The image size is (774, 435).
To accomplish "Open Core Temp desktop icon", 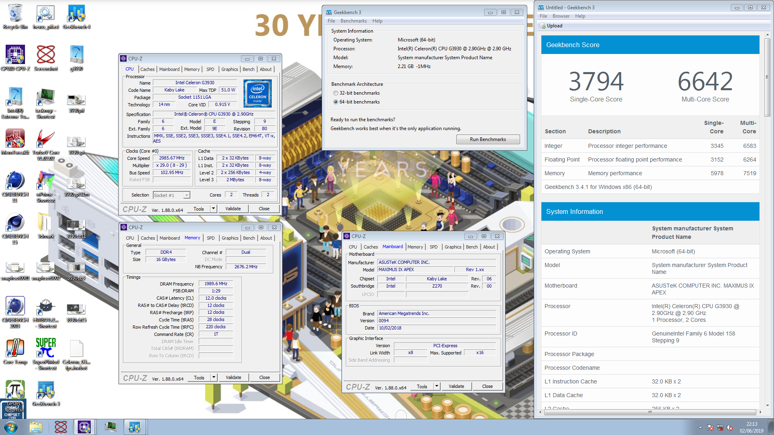I will coord(15,351).
